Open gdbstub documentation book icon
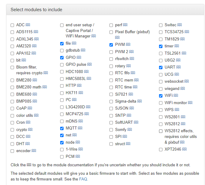205x185 pixels. coord(83,50)
